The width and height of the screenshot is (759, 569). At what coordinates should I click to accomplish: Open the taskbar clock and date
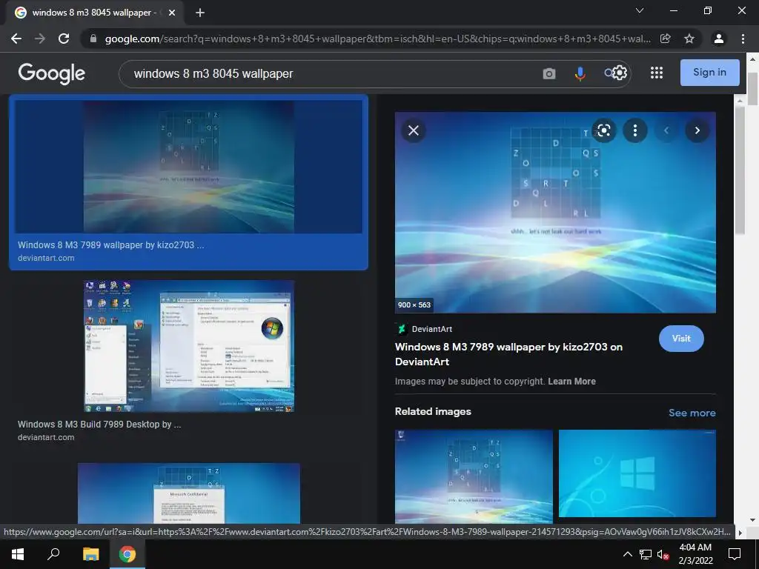pos(695,554)
